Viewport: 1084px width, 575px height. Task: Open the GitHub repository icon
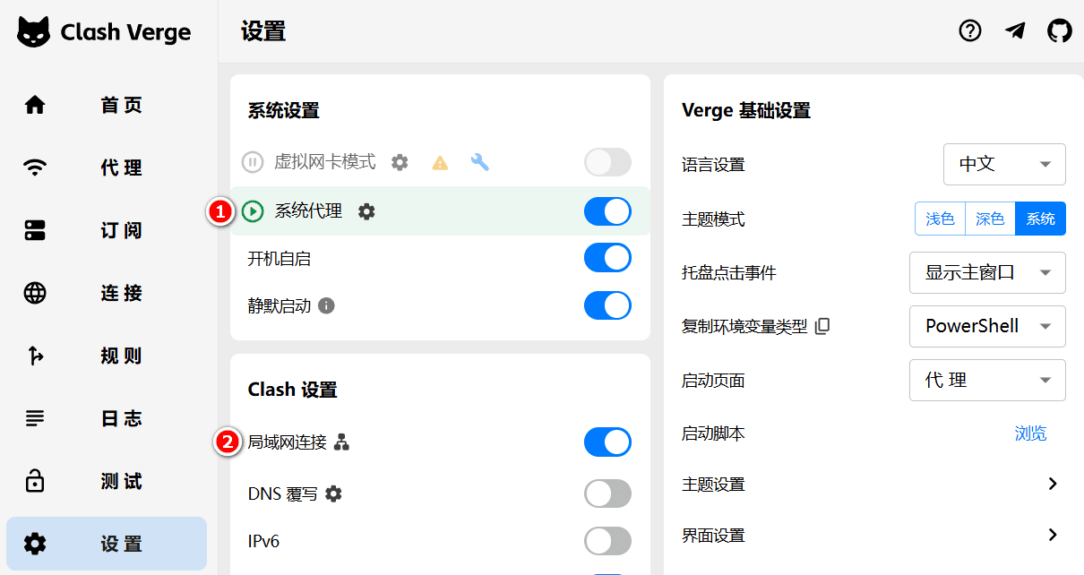pyautogui.click(x=1059, y=30)
